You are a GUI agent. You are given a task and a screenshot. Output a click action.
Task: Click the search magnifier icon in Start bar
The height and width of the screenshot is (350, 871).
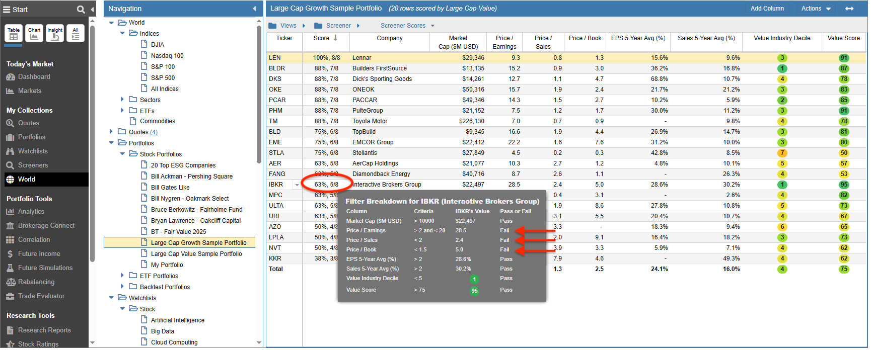point(81,10)
